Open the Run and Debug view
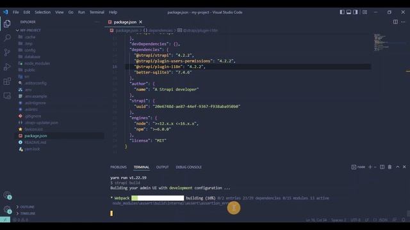 coord(7,66)
